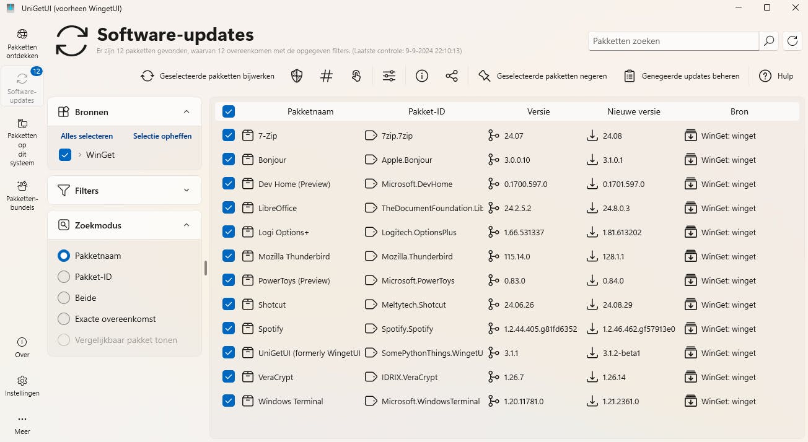Viewport: 808px width, 442px height.
Task: Uncheck the 7-Zip package checkbox
Action: tap(229, 136)
